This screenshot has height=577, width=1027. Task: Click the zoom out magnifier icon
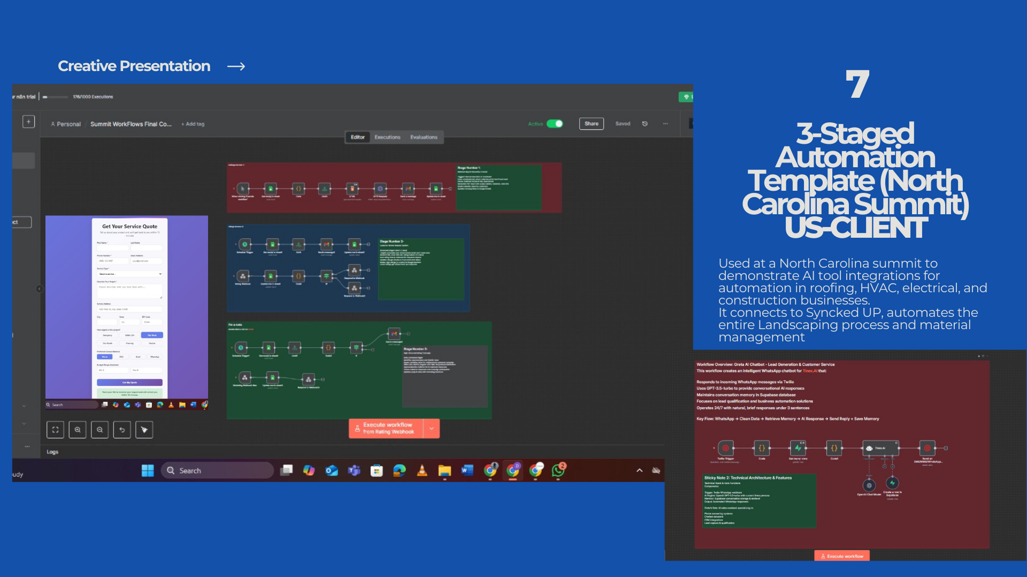(x=100, y=430)
